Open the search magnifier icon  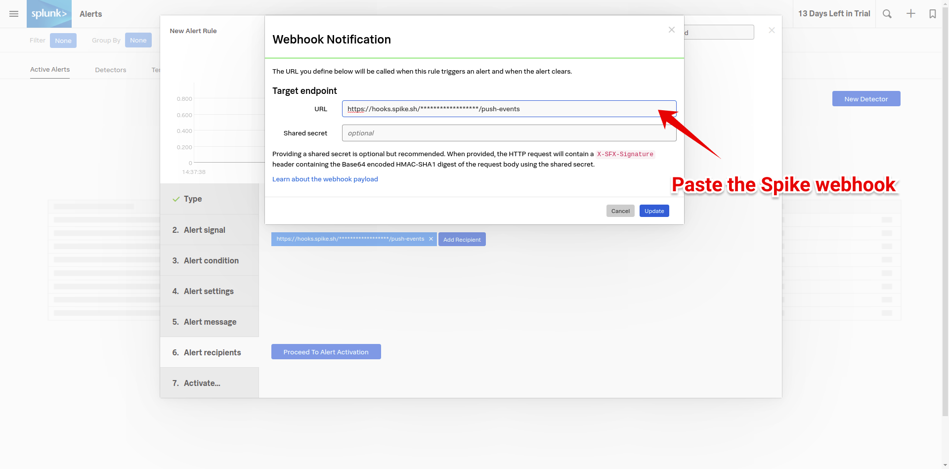[x=887, y=14]
